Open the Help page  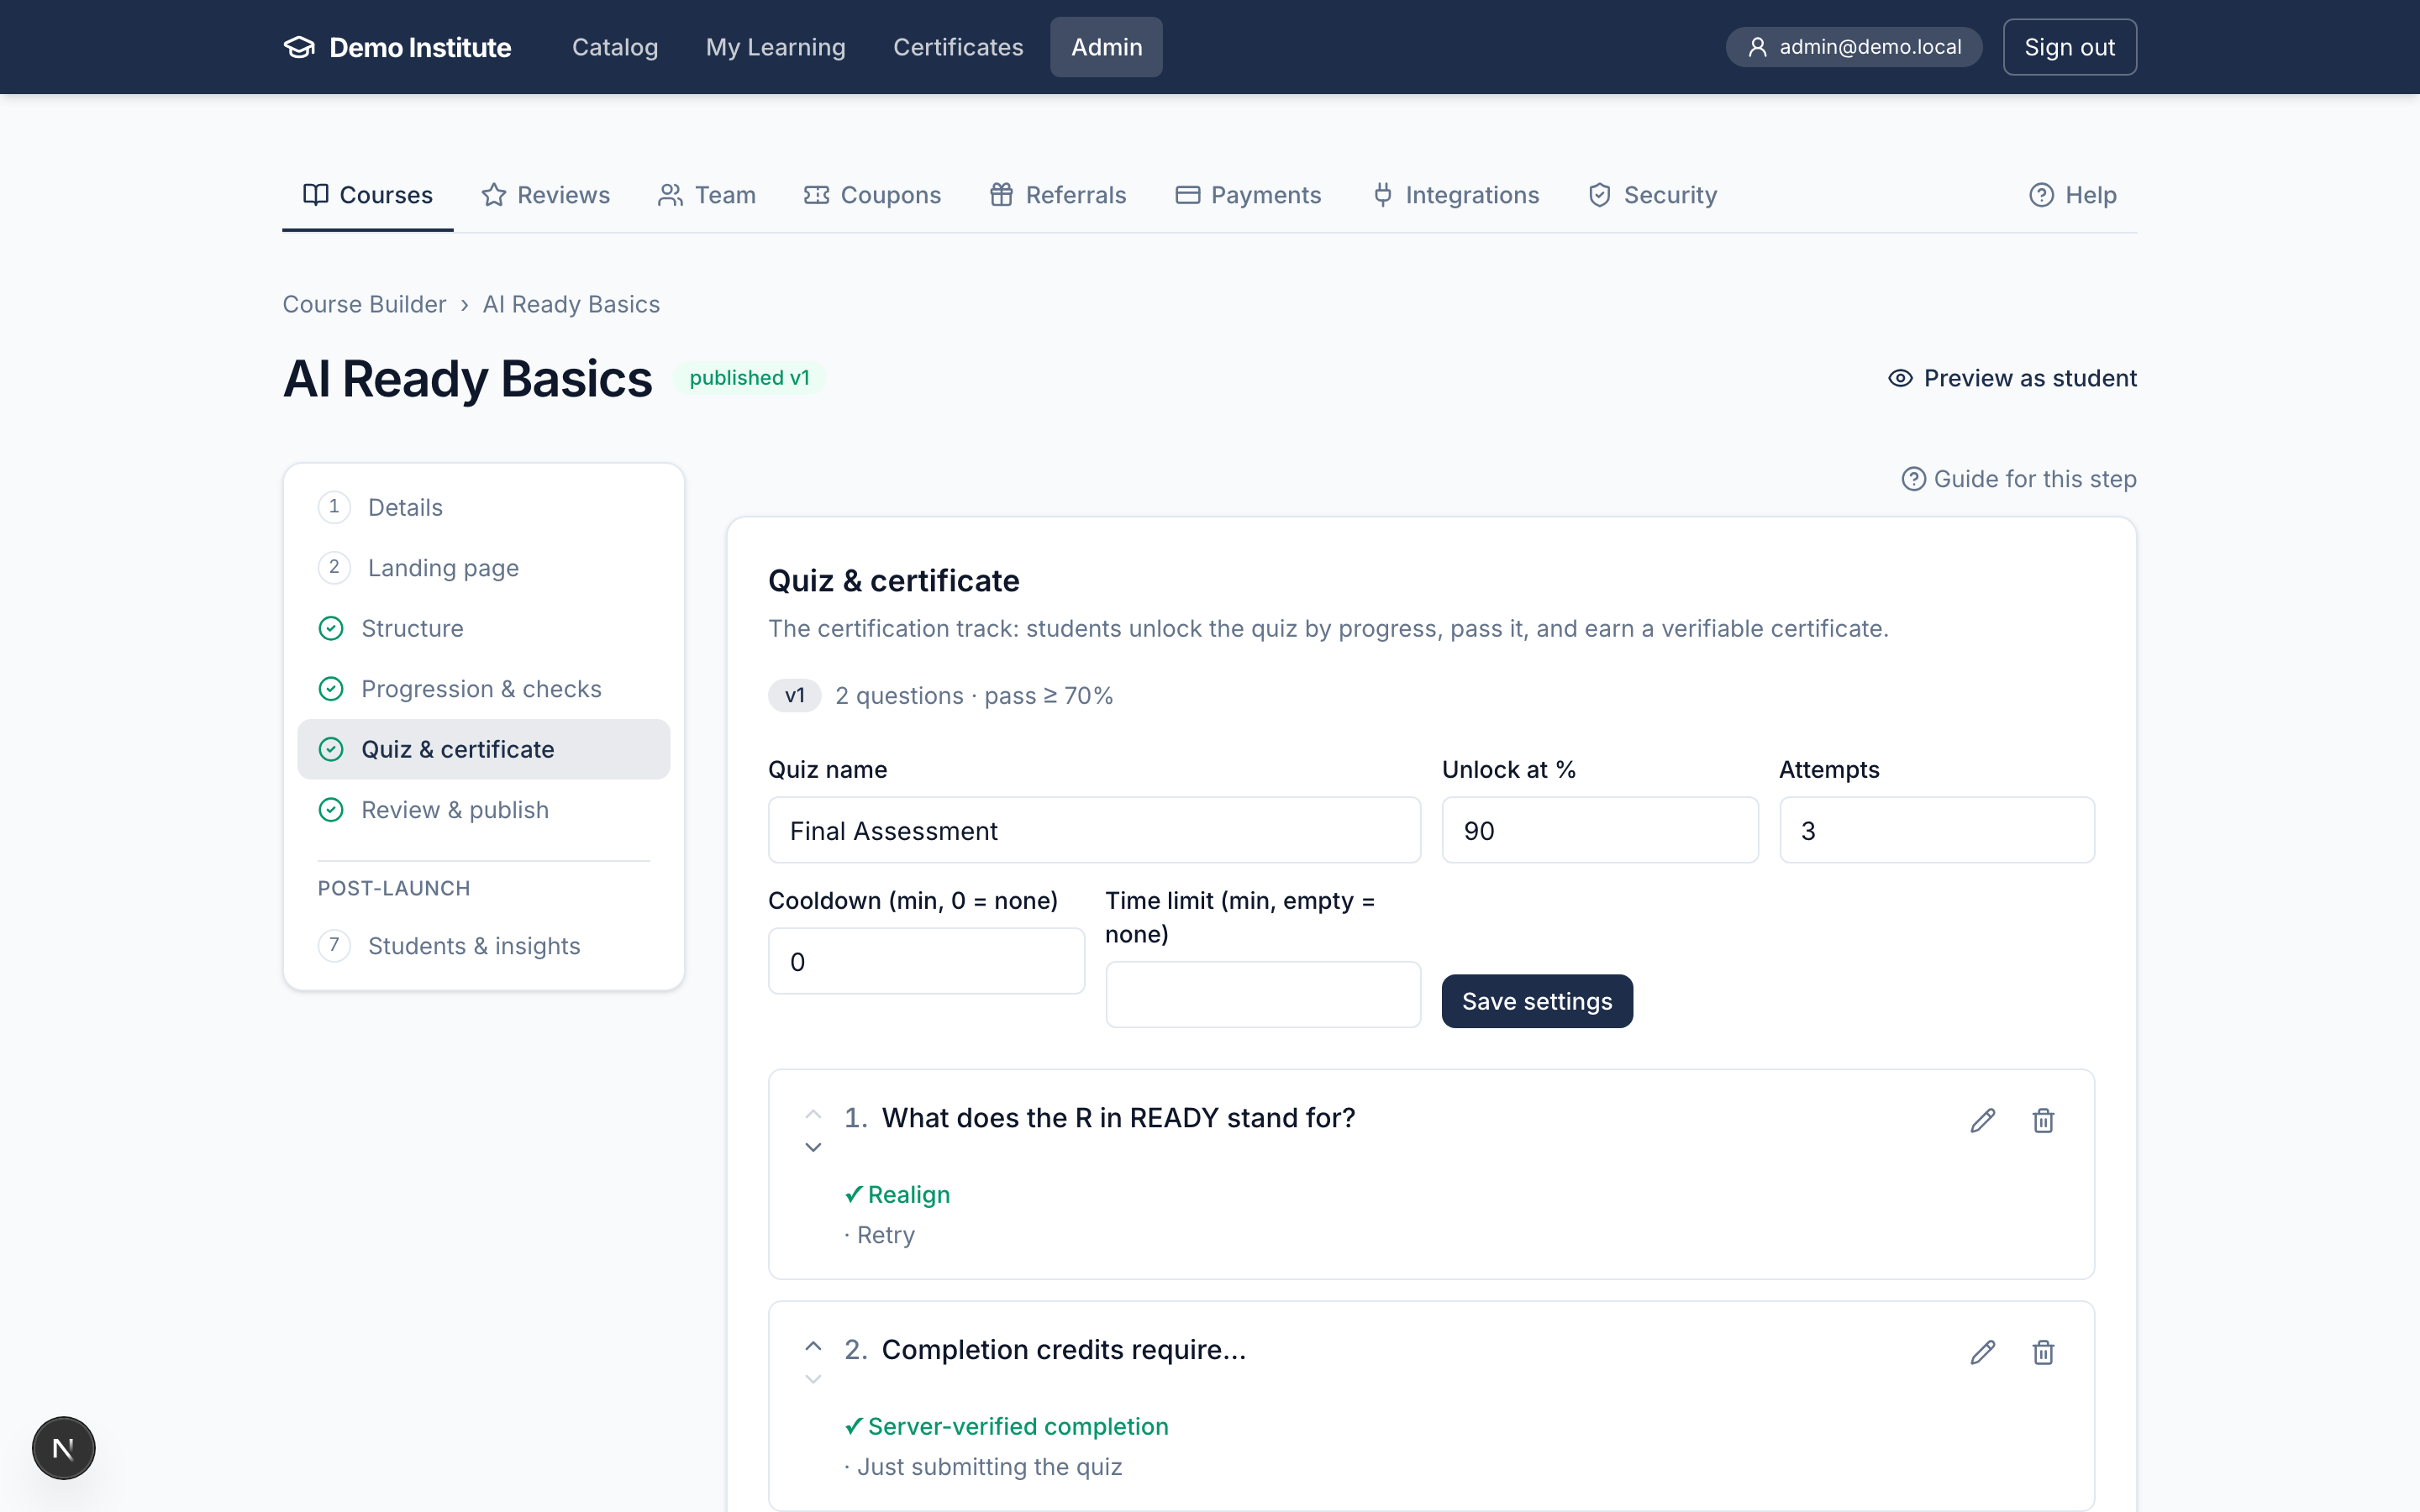point(2073,195)
